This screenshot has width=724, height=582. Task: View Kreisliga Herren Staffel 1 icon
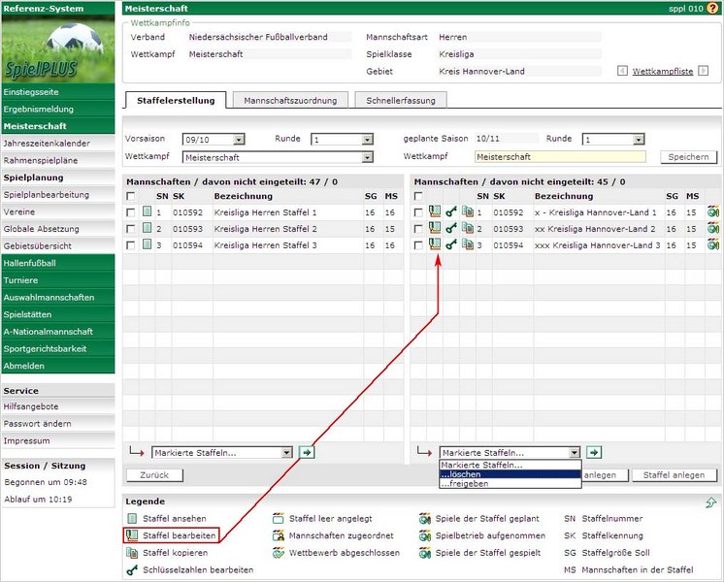(148, 212)
